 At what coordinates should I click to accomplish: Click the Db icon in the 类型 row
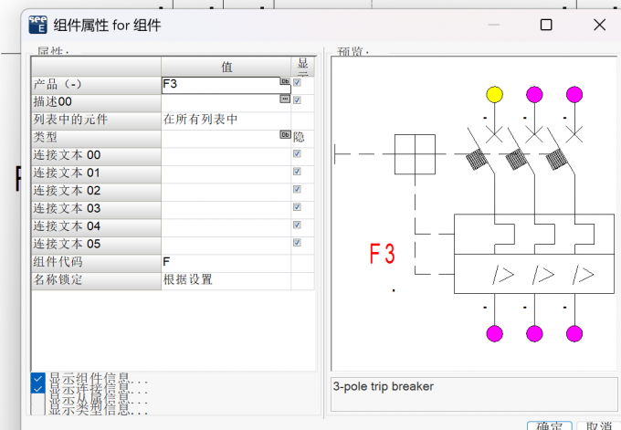[285, 134]
